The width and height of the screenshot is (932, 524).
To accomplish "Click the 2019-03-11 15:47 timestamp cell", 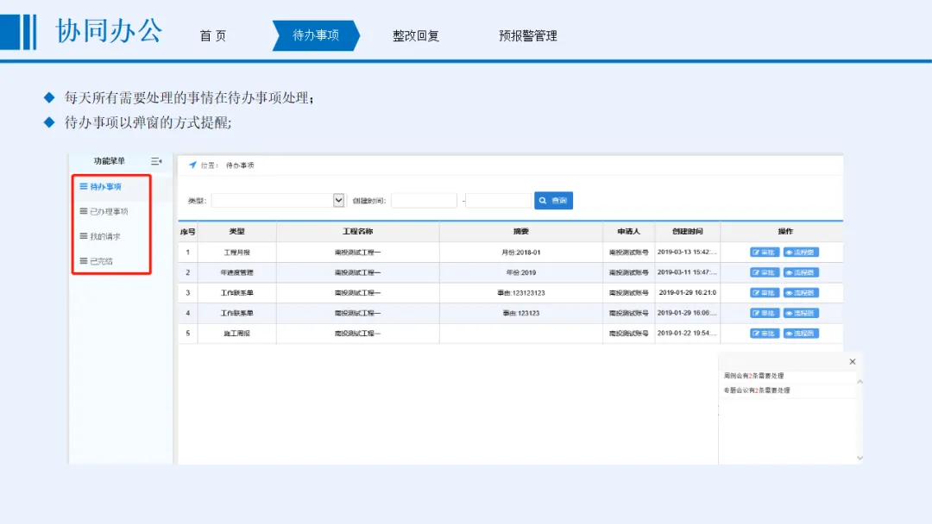I will point(687,272).
